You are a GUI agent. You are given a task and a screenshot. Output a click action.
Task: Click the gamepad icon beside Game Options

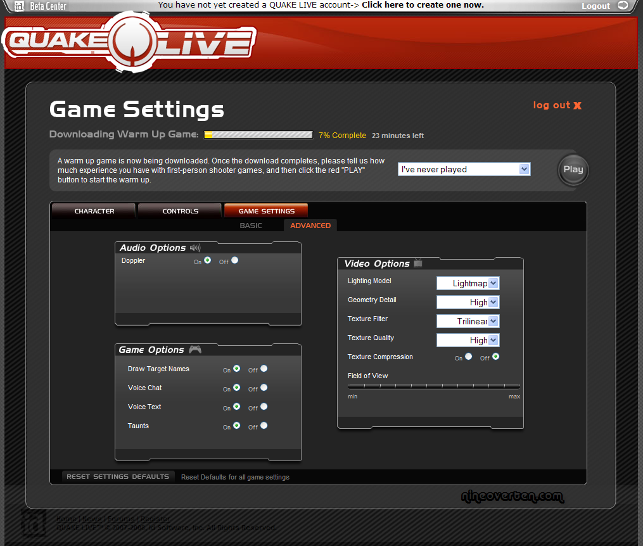195,350
